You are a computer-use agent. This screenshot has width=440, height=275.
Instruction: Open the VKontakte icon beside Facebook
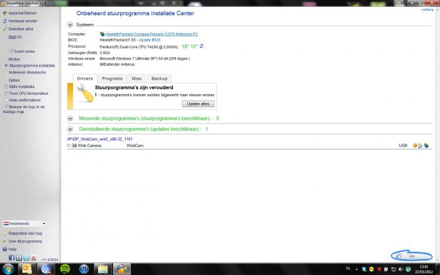tap(19, 258)
